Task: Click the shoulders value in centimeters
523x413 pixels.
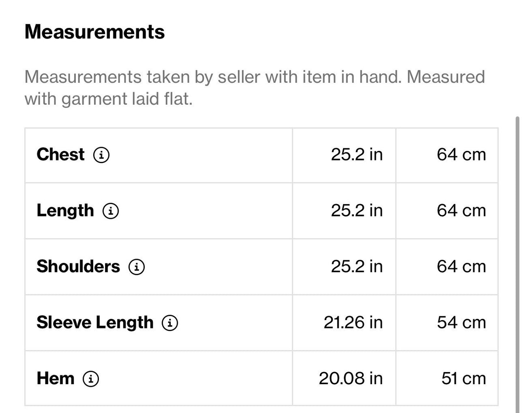Action: tap(462, 266)
